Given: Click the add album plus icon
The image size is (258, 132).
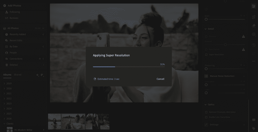Looking at the screenshot, I should (37, 75).
